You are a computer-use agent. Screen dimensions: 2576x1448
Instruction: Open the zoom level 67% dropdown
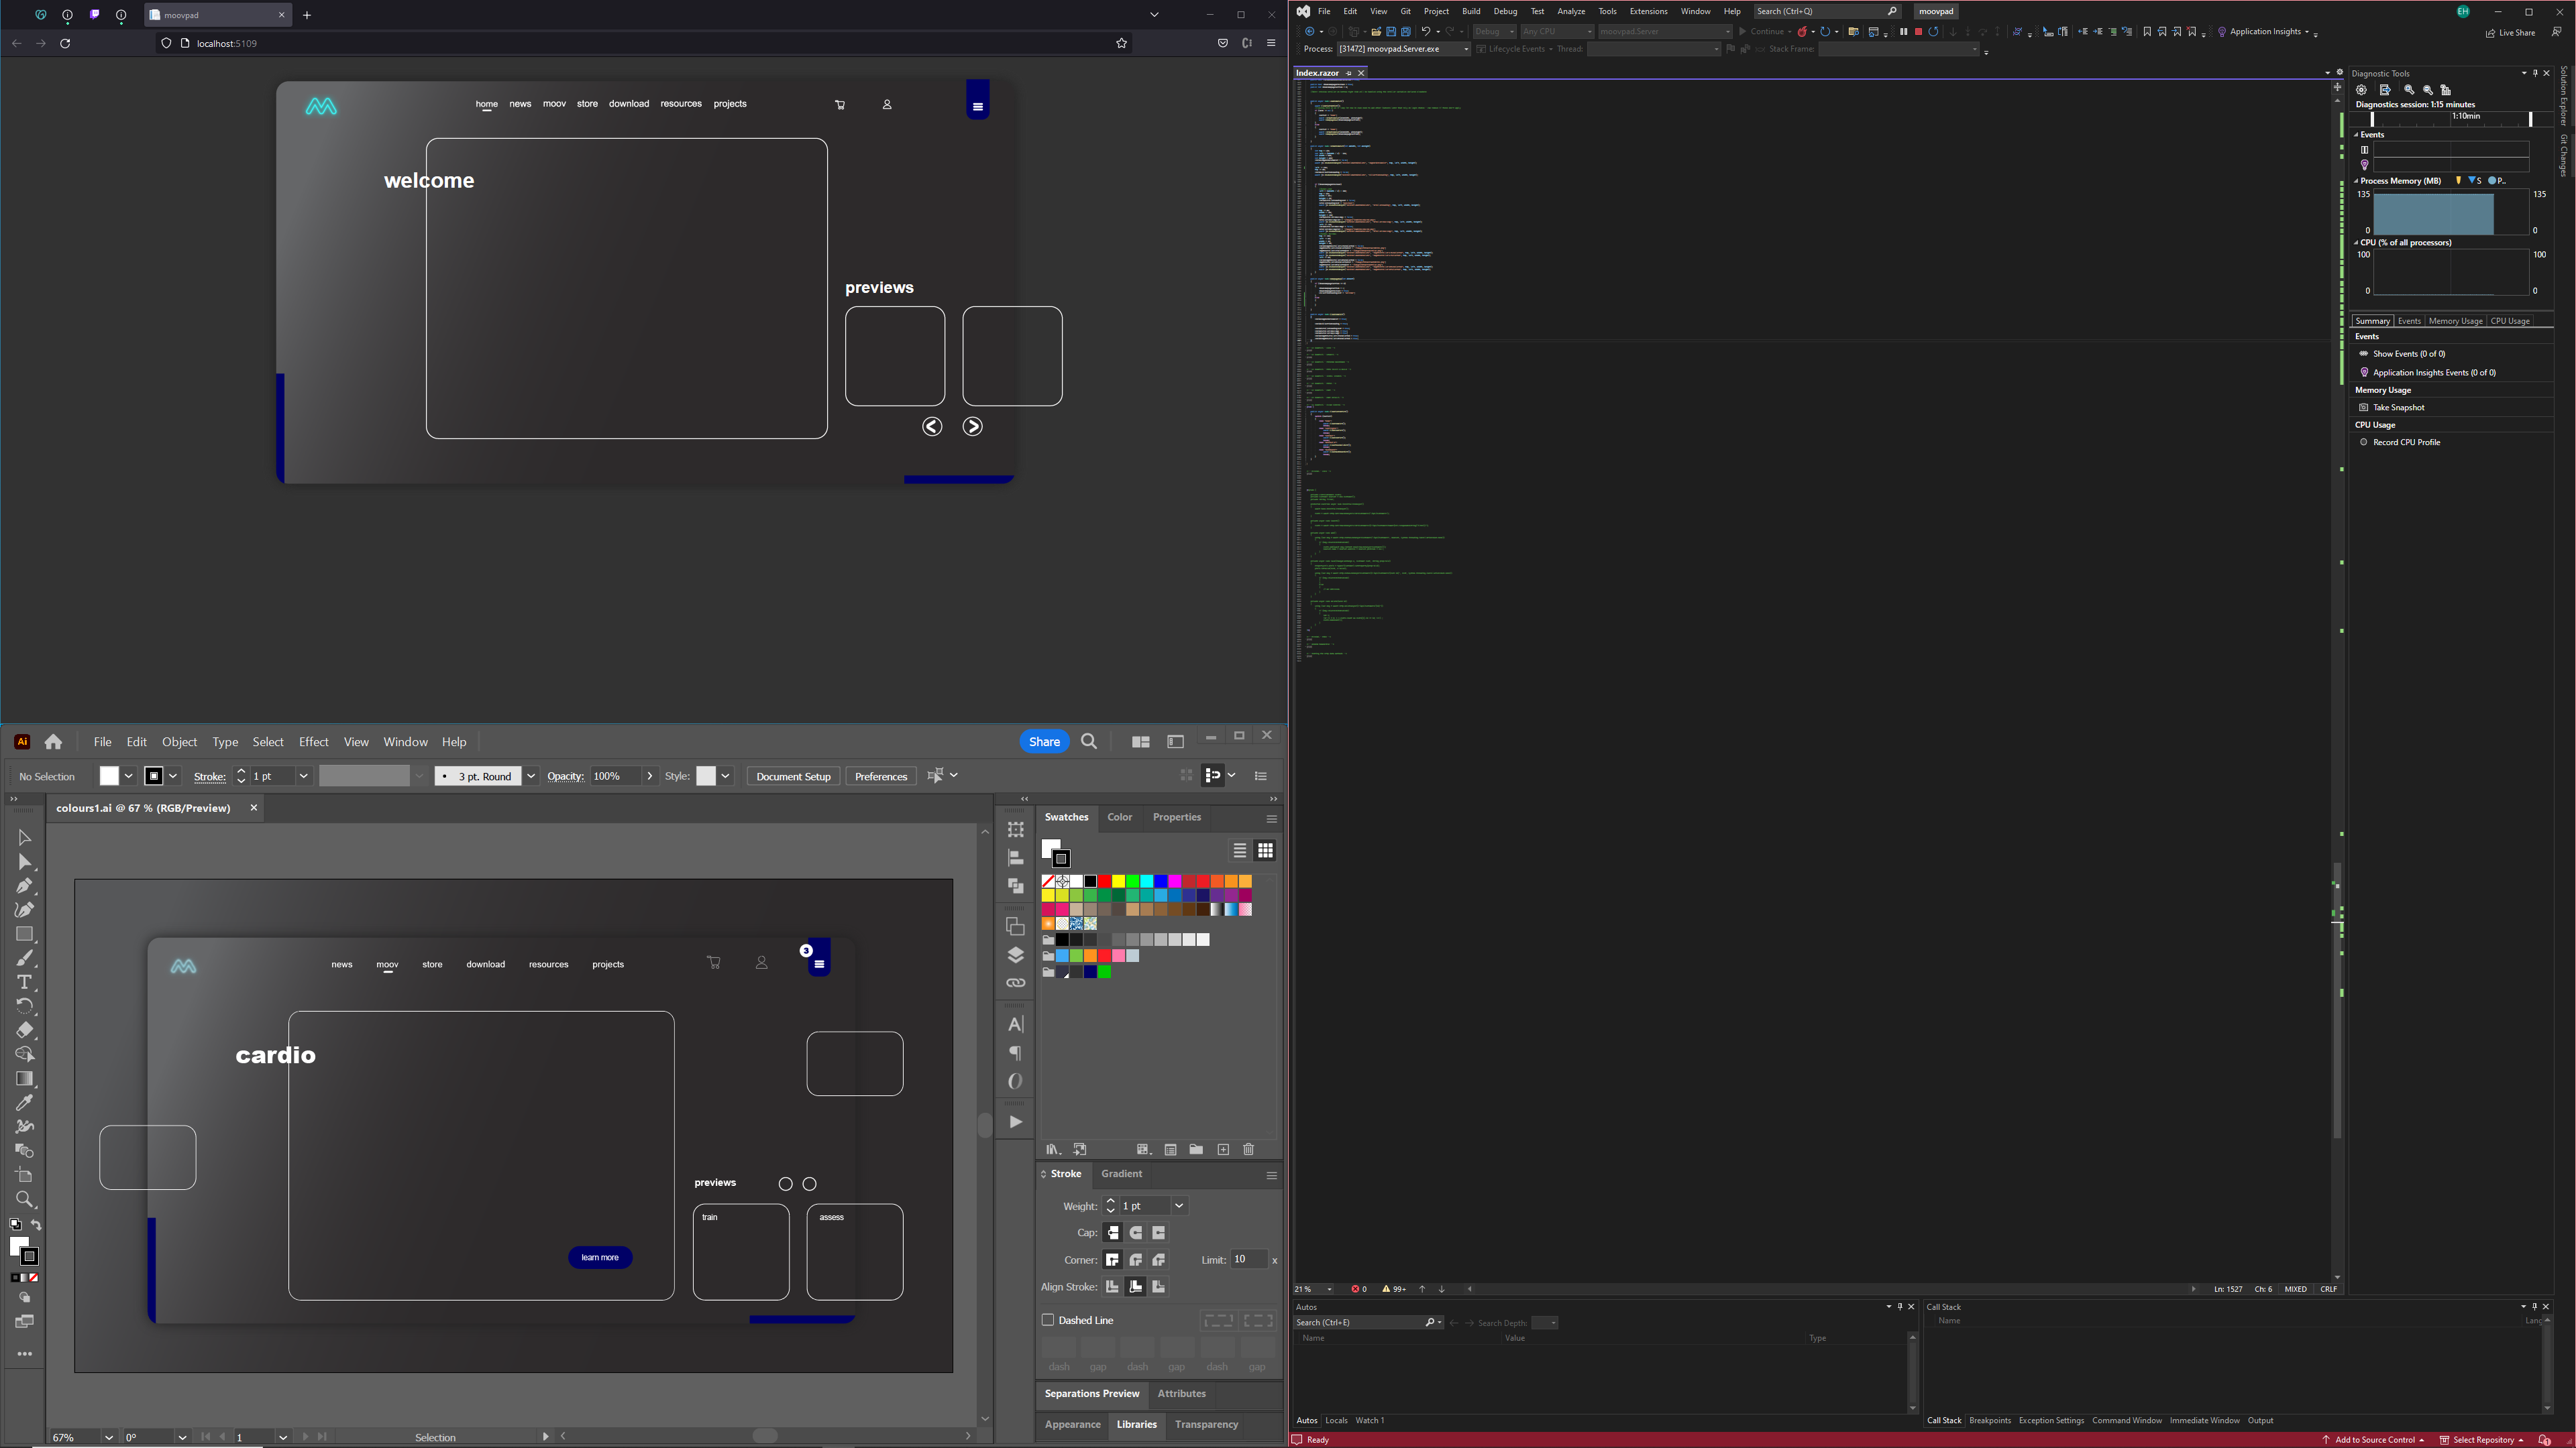[108, 1437]
